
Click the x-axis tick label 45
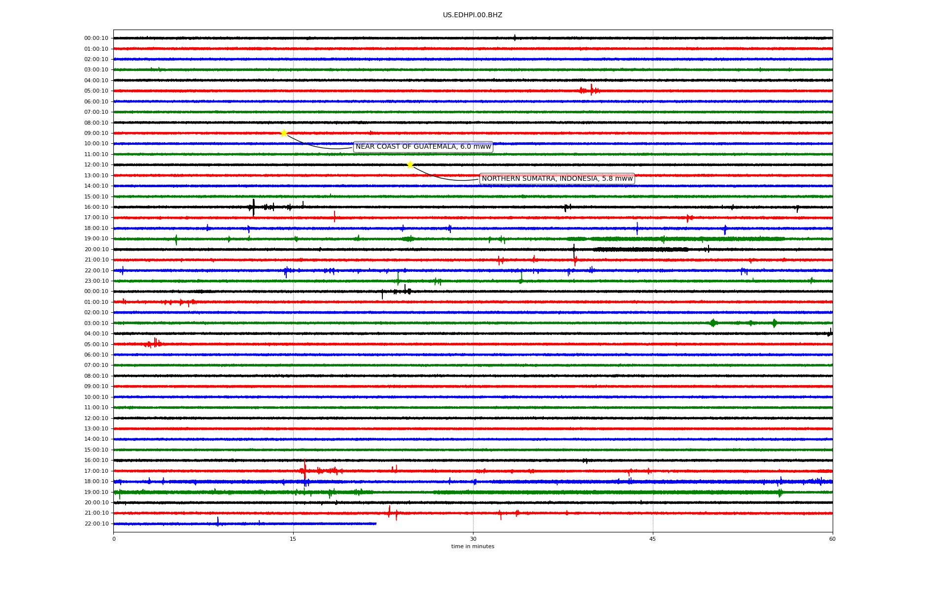(653, 539)
